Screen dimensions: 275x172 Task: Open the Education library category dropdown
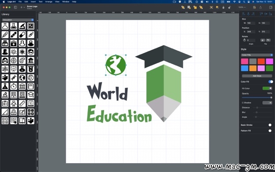tap(18, 20)
